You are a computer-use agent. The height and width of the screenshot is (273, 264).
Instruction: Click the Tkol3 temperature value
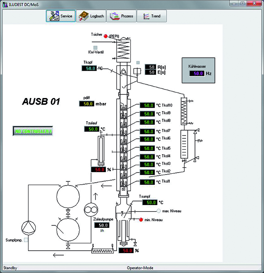[147, 164]
